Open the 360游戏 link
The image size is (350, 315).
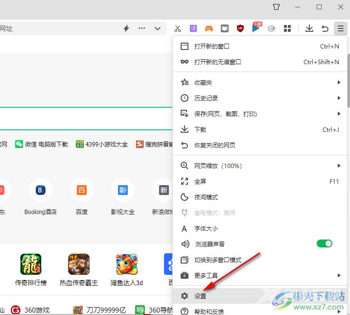[x=30, y=310]
